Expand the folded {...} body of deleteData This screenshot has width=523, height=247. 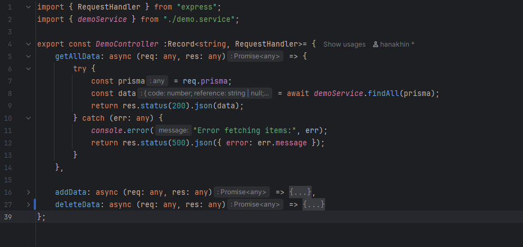(x=314, y=204)
